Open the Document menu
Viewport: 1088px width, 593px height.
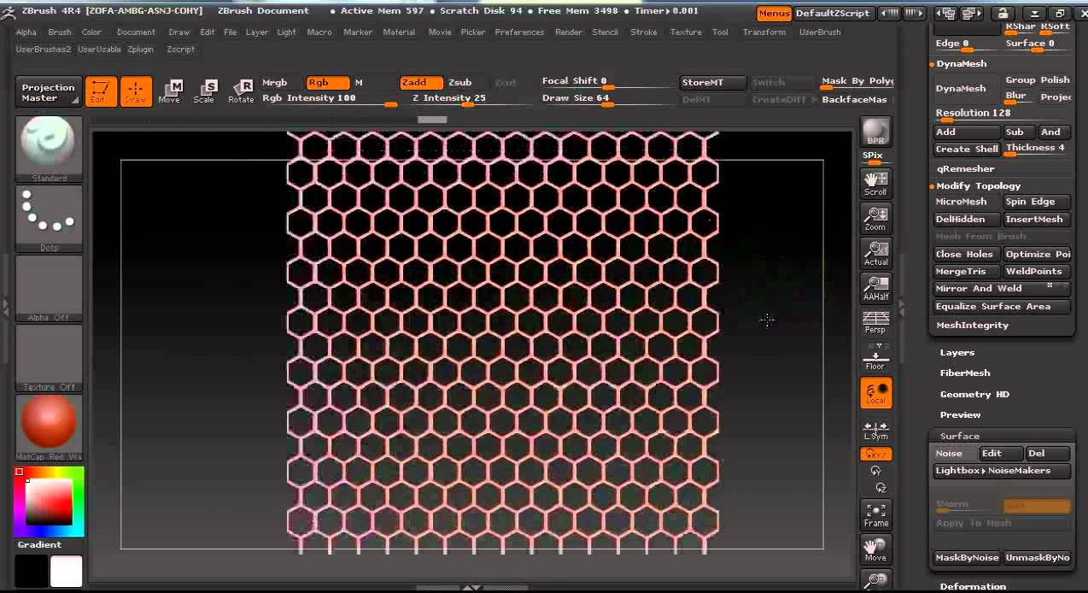137,32
